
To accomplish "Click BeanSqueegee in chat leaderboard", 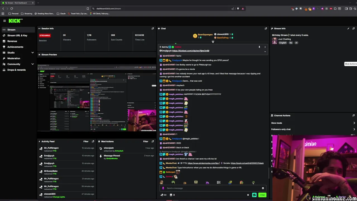I will pos(205,35).
